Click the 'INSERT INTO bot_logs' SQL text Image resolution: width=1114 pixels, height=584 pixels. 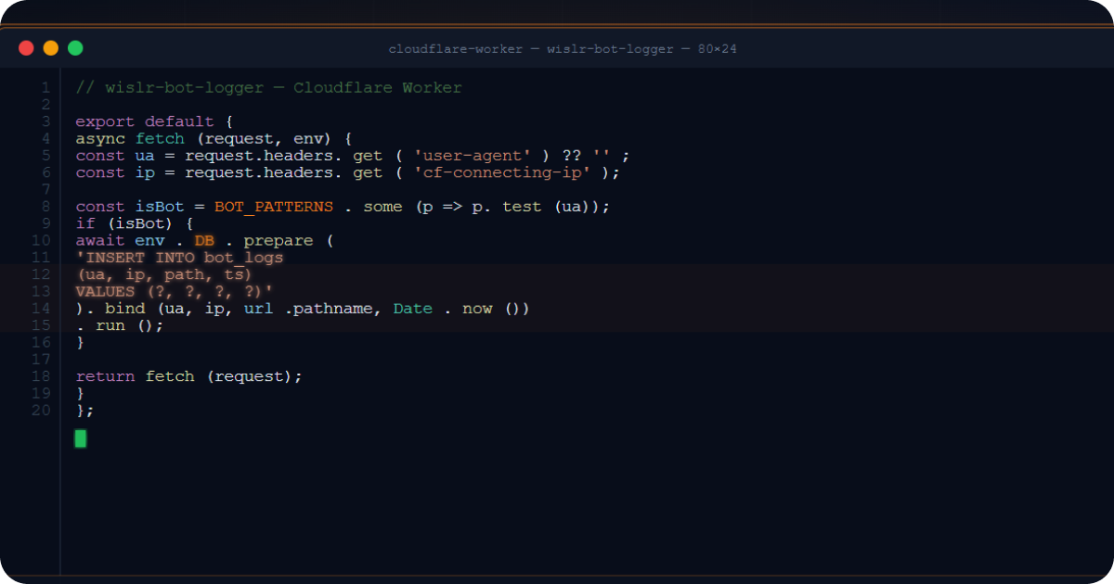point(179,258)
